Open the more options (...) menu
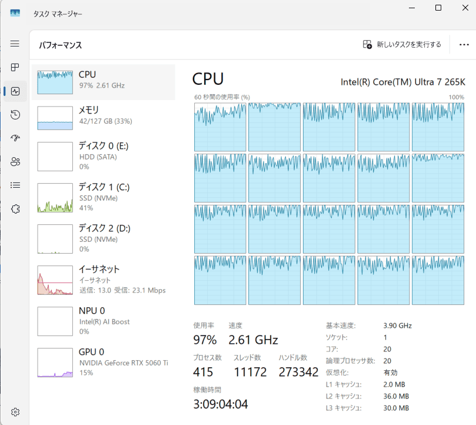Viewport: 476px width, 425px height. point(464,44)
